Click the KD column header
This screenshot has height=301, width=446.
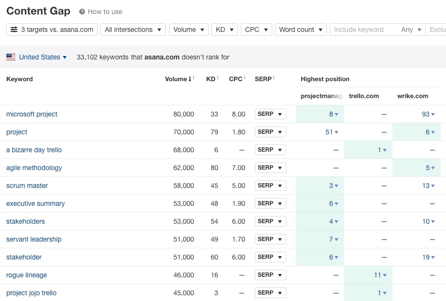[x=211, y=79]
